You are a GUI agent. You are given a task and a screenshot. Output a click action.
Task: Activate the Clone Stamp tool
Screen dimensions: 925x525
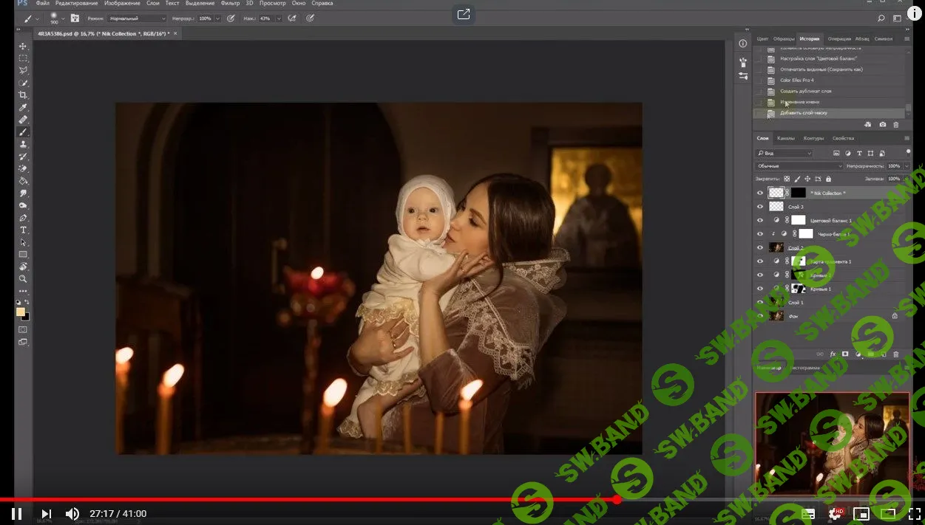click(23, 144)
